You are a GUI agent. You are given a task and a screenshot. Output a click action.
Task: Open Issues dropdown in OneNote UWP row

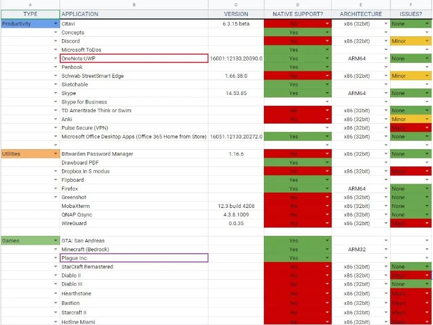427,58
